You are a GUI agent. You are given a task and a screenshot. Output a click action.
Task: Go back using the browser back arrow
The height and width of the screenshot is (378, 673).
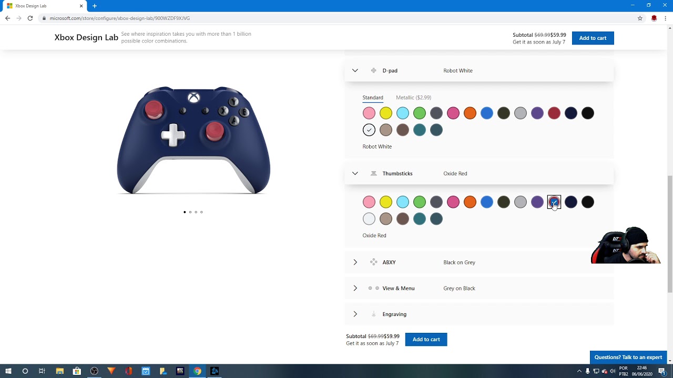click(7, 18)
